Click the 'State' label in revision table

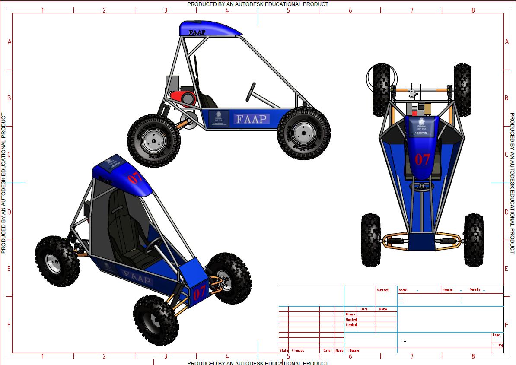[x=283, y=351]
